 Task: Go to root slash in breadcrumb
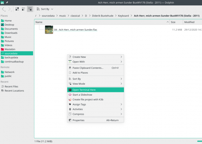click(x=36, y=16)
